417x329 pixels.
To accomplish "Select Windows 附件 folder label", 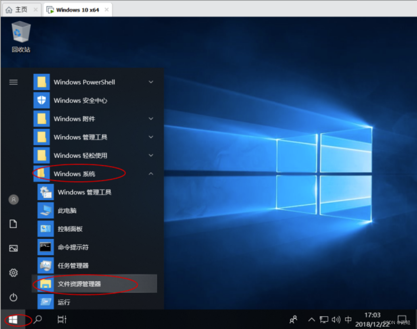I will coord(74,119).
